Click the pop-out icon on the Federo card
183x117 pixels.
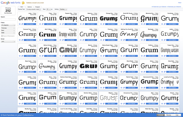click(x=22, y=104)
